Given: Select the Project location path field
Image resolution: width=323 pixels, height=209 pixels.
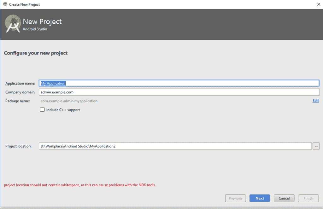Looking at the screenshot, I should click(x=175, y=146).
